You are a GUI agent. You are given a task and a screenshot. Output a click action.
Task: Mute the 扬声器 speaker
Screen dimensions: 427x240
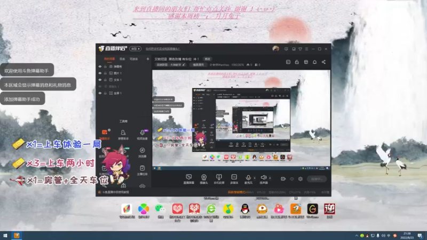263,179
